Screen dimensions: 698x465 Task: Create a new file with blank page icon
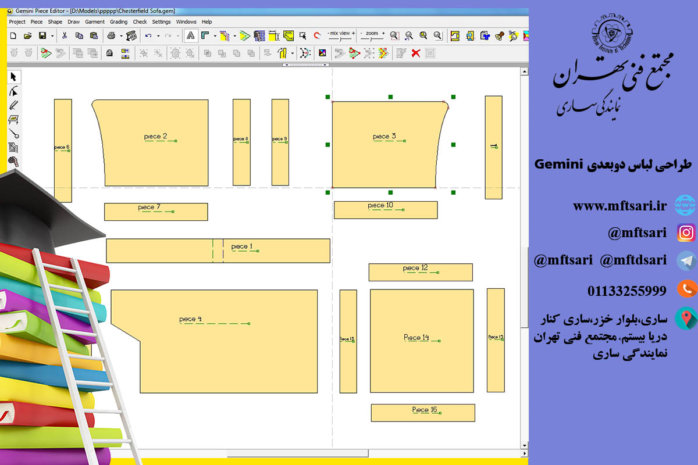pos(13,35)
